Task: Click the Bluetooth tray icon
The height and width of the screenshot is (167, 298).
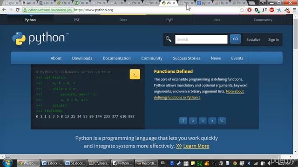Action: coord(249,163)
